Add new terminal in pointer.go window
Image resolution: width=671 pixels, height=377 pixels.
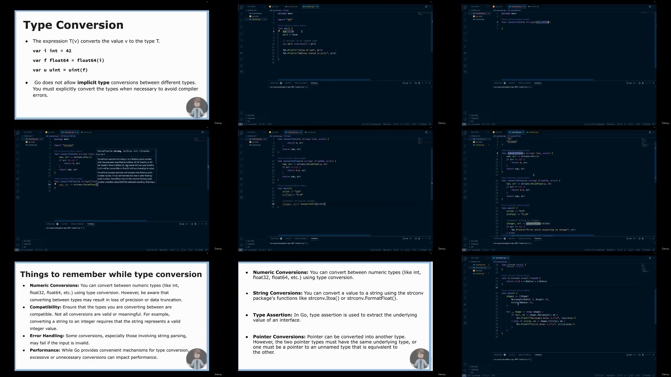coord(410,83)
